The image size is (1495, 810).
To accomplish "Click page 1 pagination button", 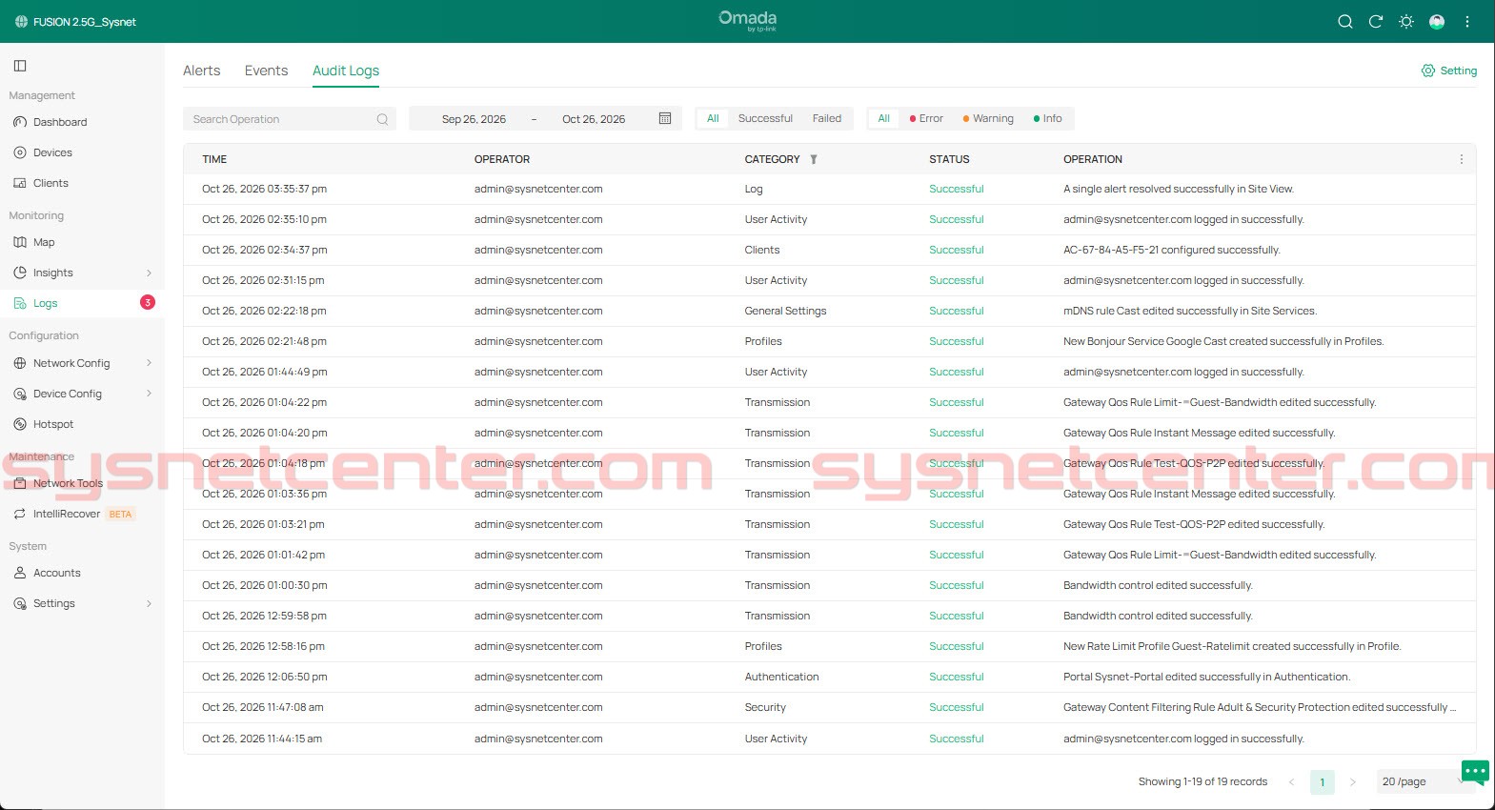I will [1323, 782].
